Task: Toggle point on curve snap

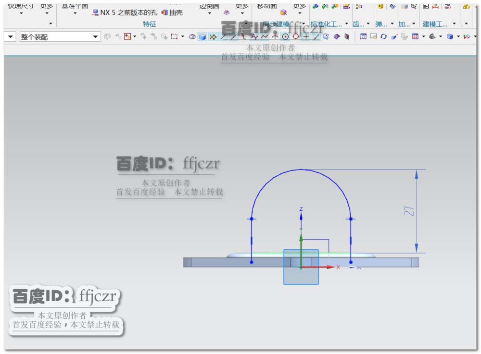Action: pyautogui.click(x=316, y=37)
